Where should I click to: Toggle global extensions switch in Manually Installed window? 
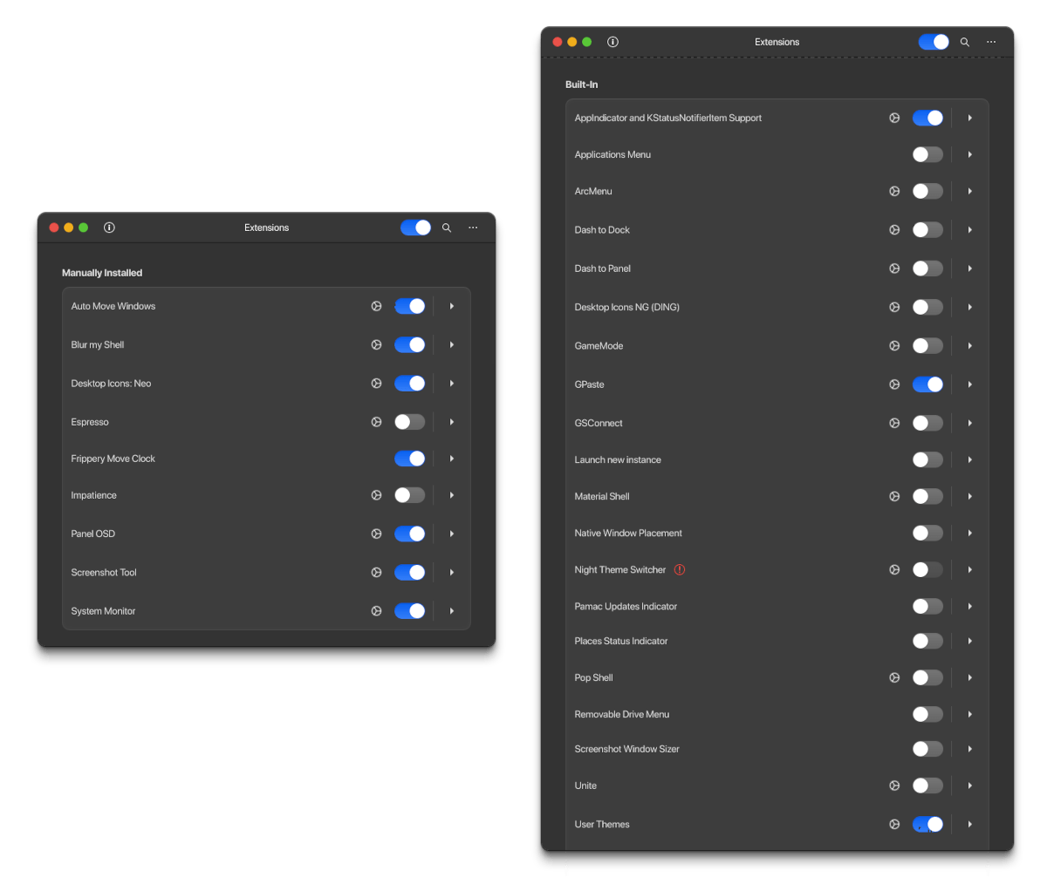(415, 228)
